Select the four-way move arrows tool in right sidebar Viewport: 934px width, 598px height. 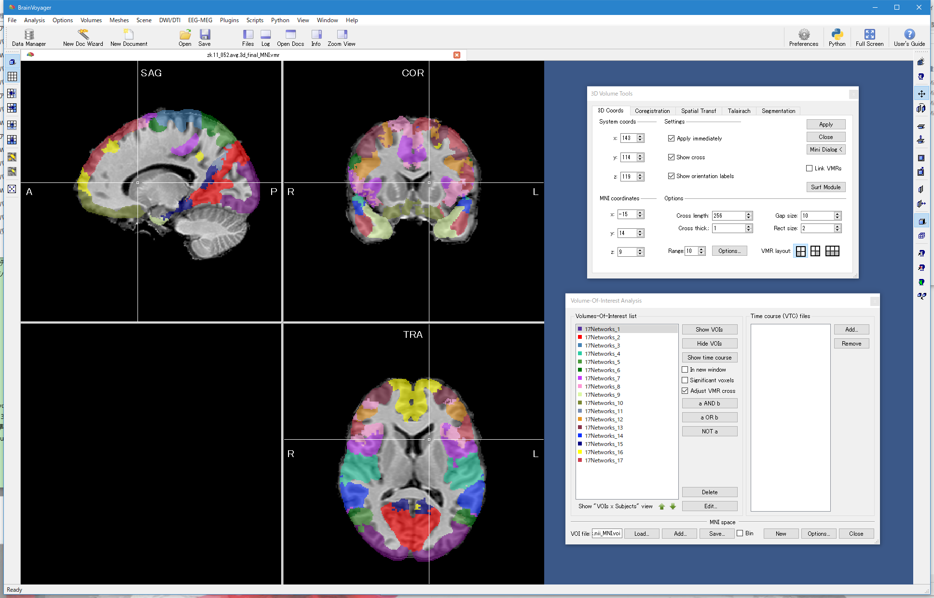pyautogui.click(x=921, y=94)
